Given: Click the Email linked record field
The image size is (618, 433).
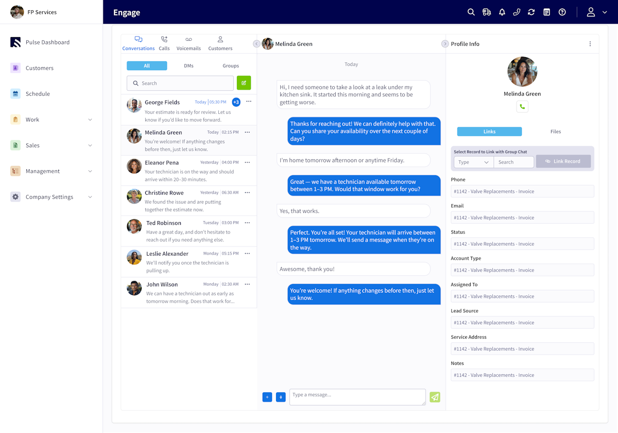Looking at the screenshot, I should 522,218.
